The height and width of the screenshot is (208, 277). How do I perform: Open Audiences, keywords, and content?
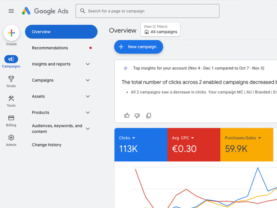coord(57,129)
